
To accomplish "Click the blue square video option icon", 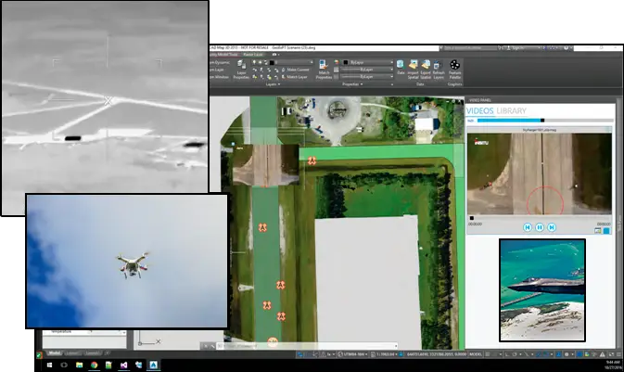I will tap(606, 231).
